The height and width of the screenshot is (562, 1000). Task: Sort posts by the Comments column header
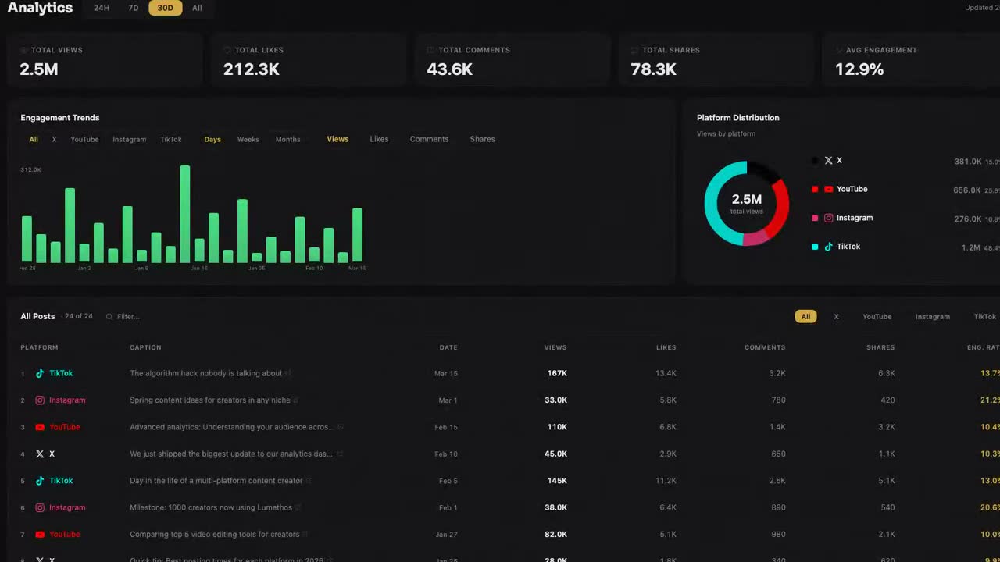click(x=765, y=347)
